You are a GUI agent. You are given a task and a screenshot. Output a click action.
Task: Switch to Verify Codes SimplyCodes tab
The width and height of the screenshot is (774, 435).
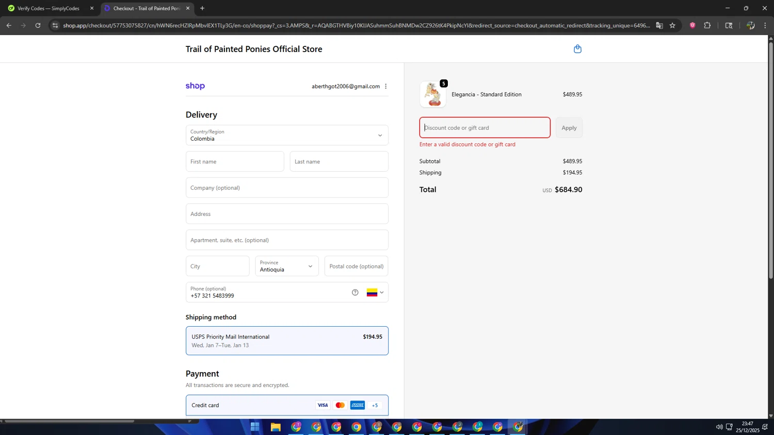pyautogui.click(x=49, y=8)
